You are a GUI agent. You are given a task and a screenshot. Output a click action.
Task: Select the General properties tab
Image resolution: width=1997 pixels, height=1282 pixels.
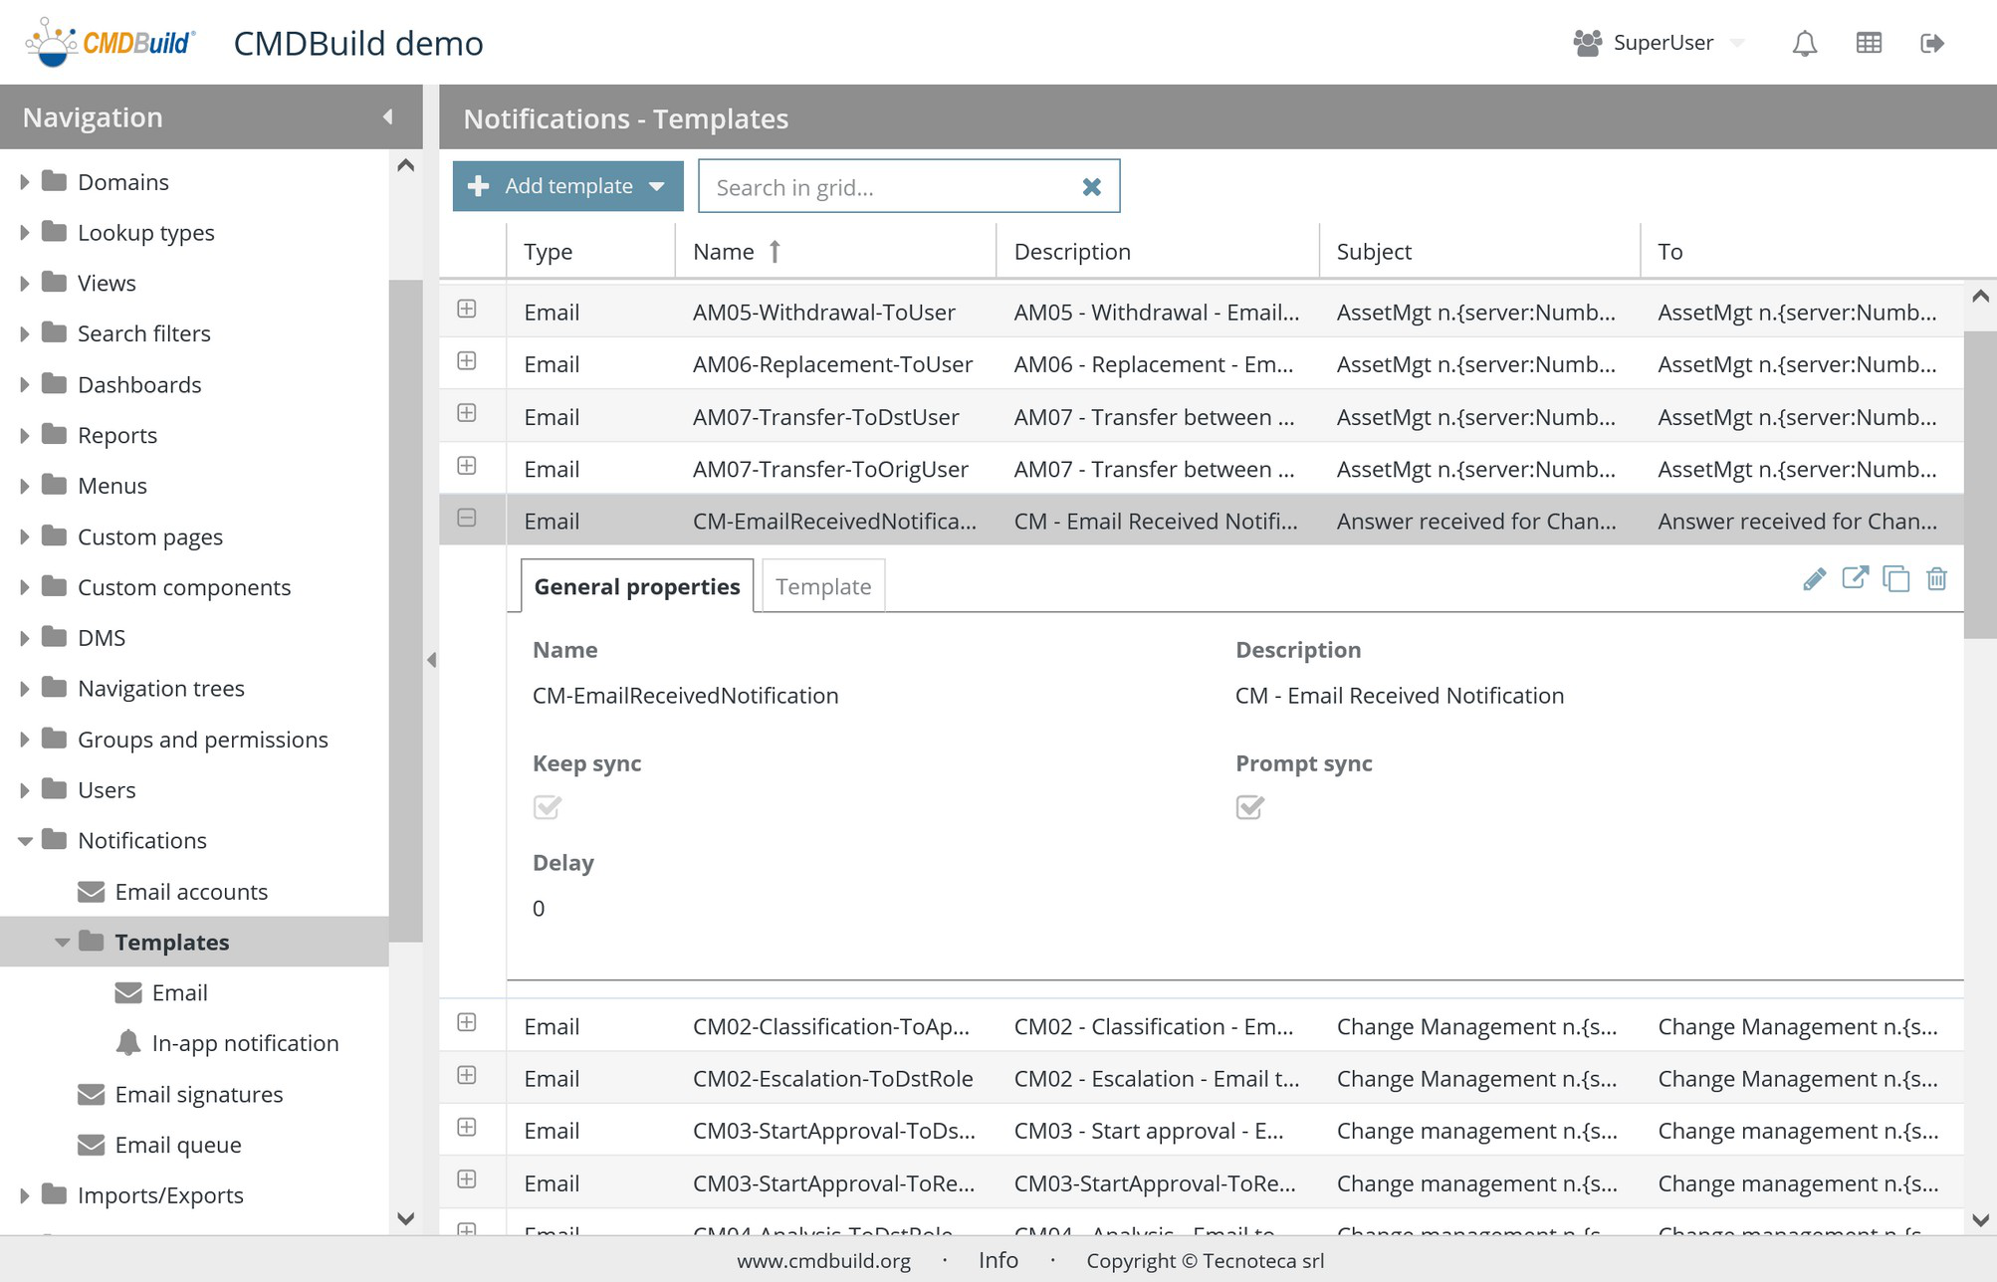(x=636, y=587)
